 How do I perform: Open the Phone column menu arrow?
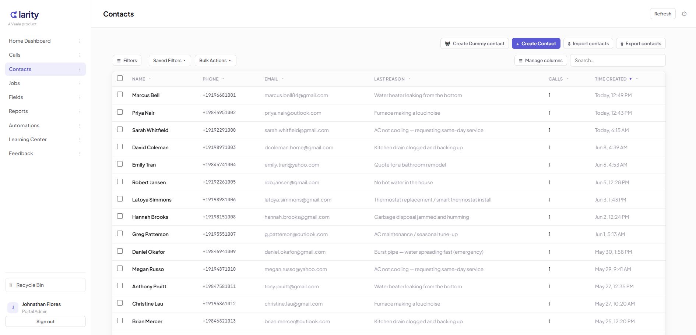[x=223, y=79]
